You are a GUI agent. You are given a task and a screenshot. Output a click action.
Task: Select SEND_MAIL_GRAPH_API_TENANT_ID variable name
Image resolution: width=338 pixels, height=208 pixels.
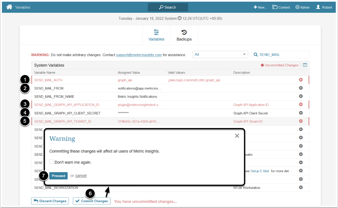[63, 122]
